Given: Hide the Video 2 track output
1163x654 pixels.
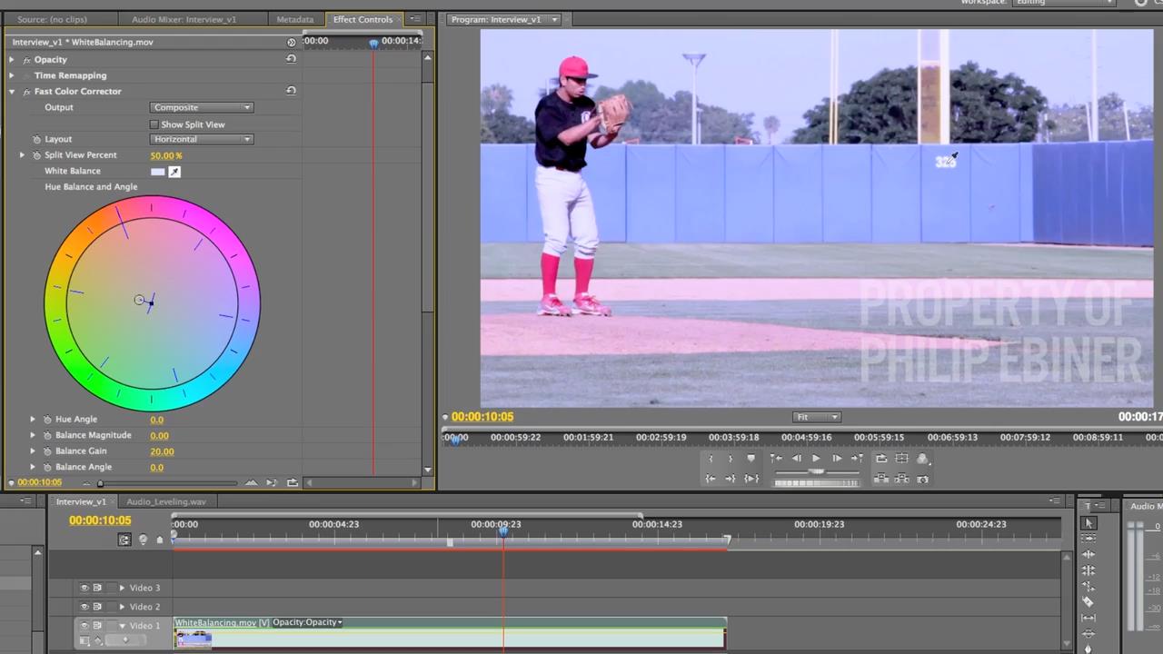Looking at the screenshot, I should [x=84, y=607].
